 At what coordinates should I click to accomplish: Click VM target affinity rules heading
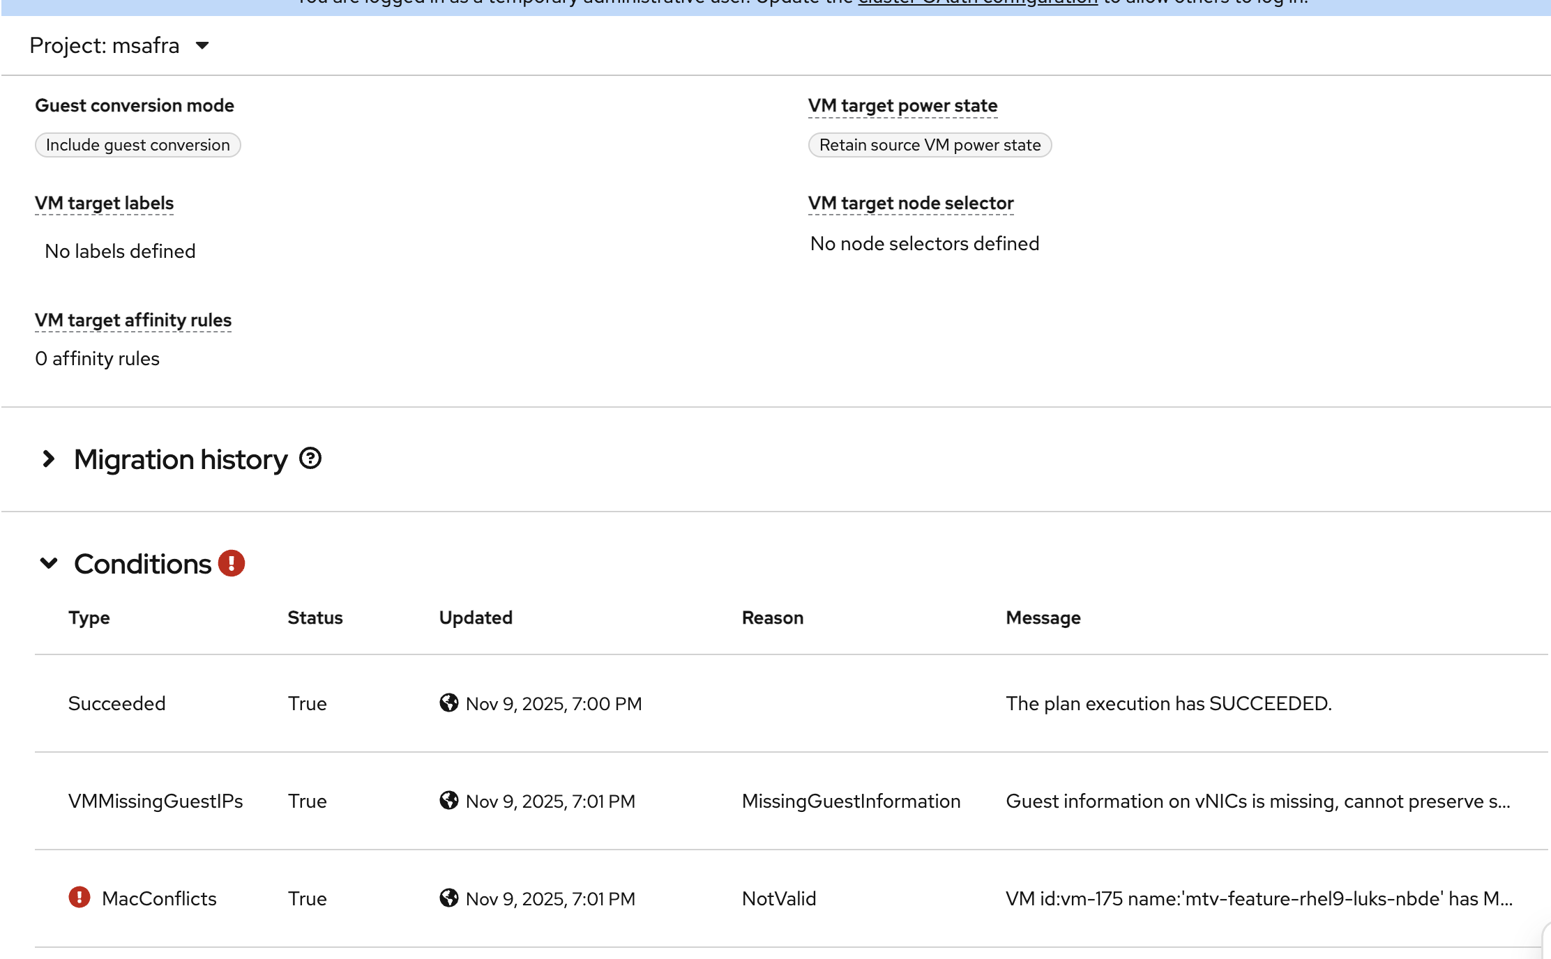click(133, 320)
